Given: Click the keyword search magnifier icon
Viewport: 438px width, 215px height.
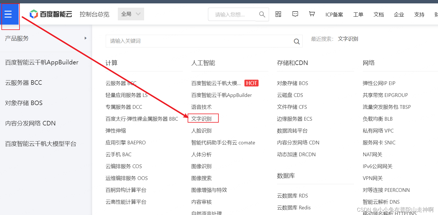Looking at the screenshot, I should click(x=297, y=41).
